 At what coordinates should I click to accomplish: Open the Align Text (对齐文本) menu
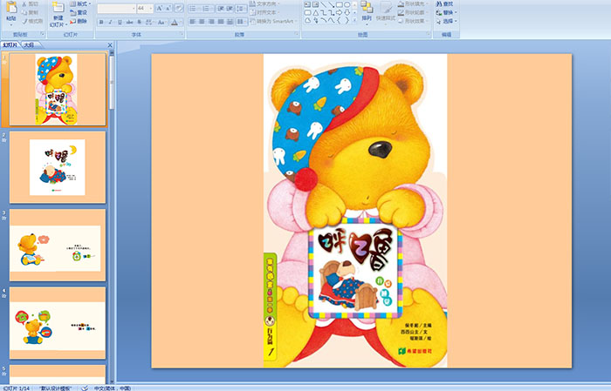[x=264, y=12]
